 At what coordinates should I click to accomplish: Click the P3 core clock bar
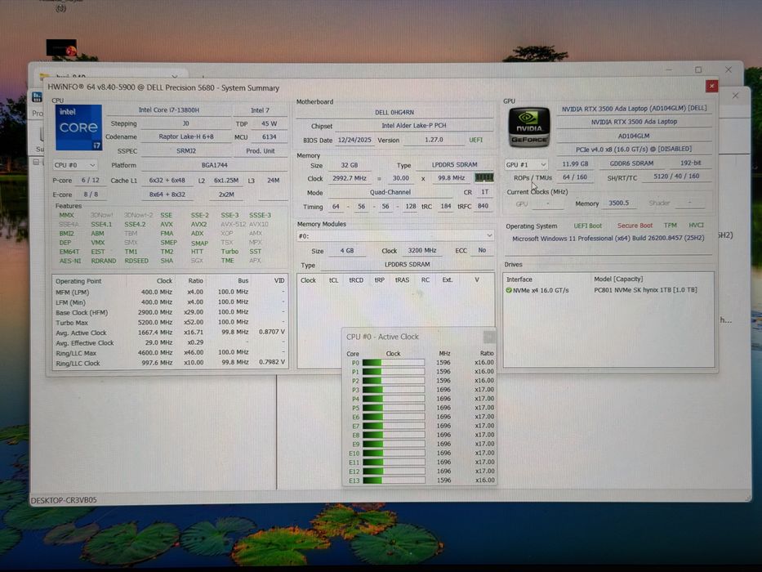click(393, 390)
